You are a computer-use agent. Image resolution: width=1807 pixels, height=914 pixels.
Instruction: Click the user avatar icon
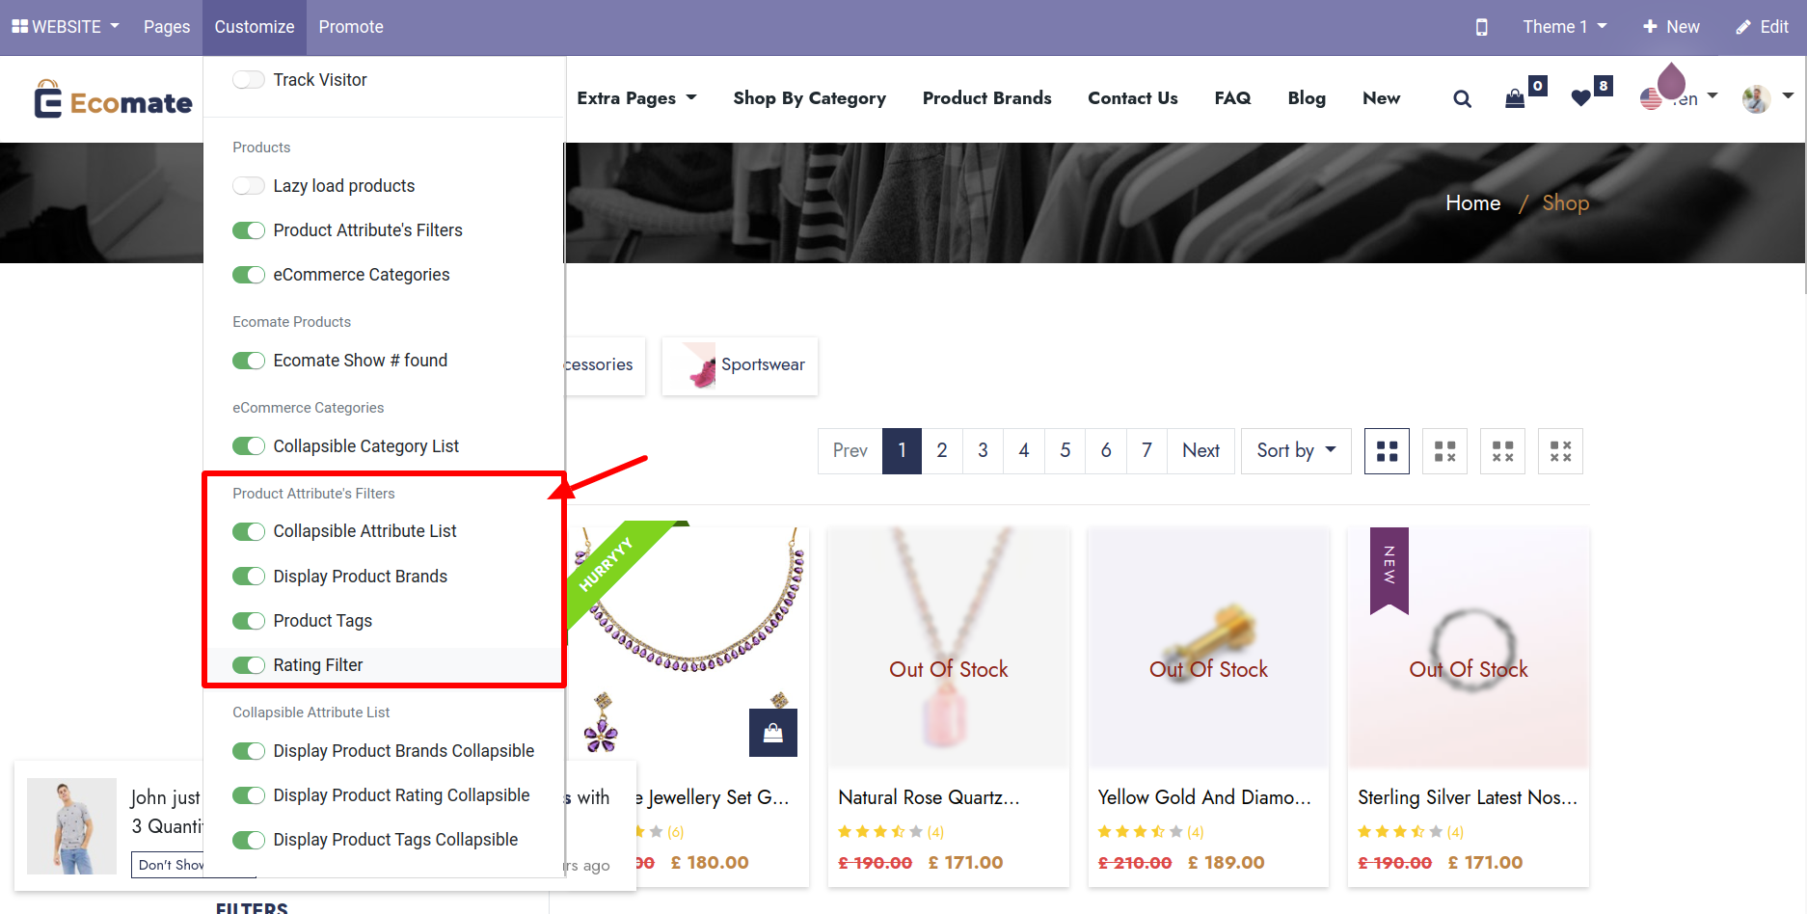(x=1756, y=98)
